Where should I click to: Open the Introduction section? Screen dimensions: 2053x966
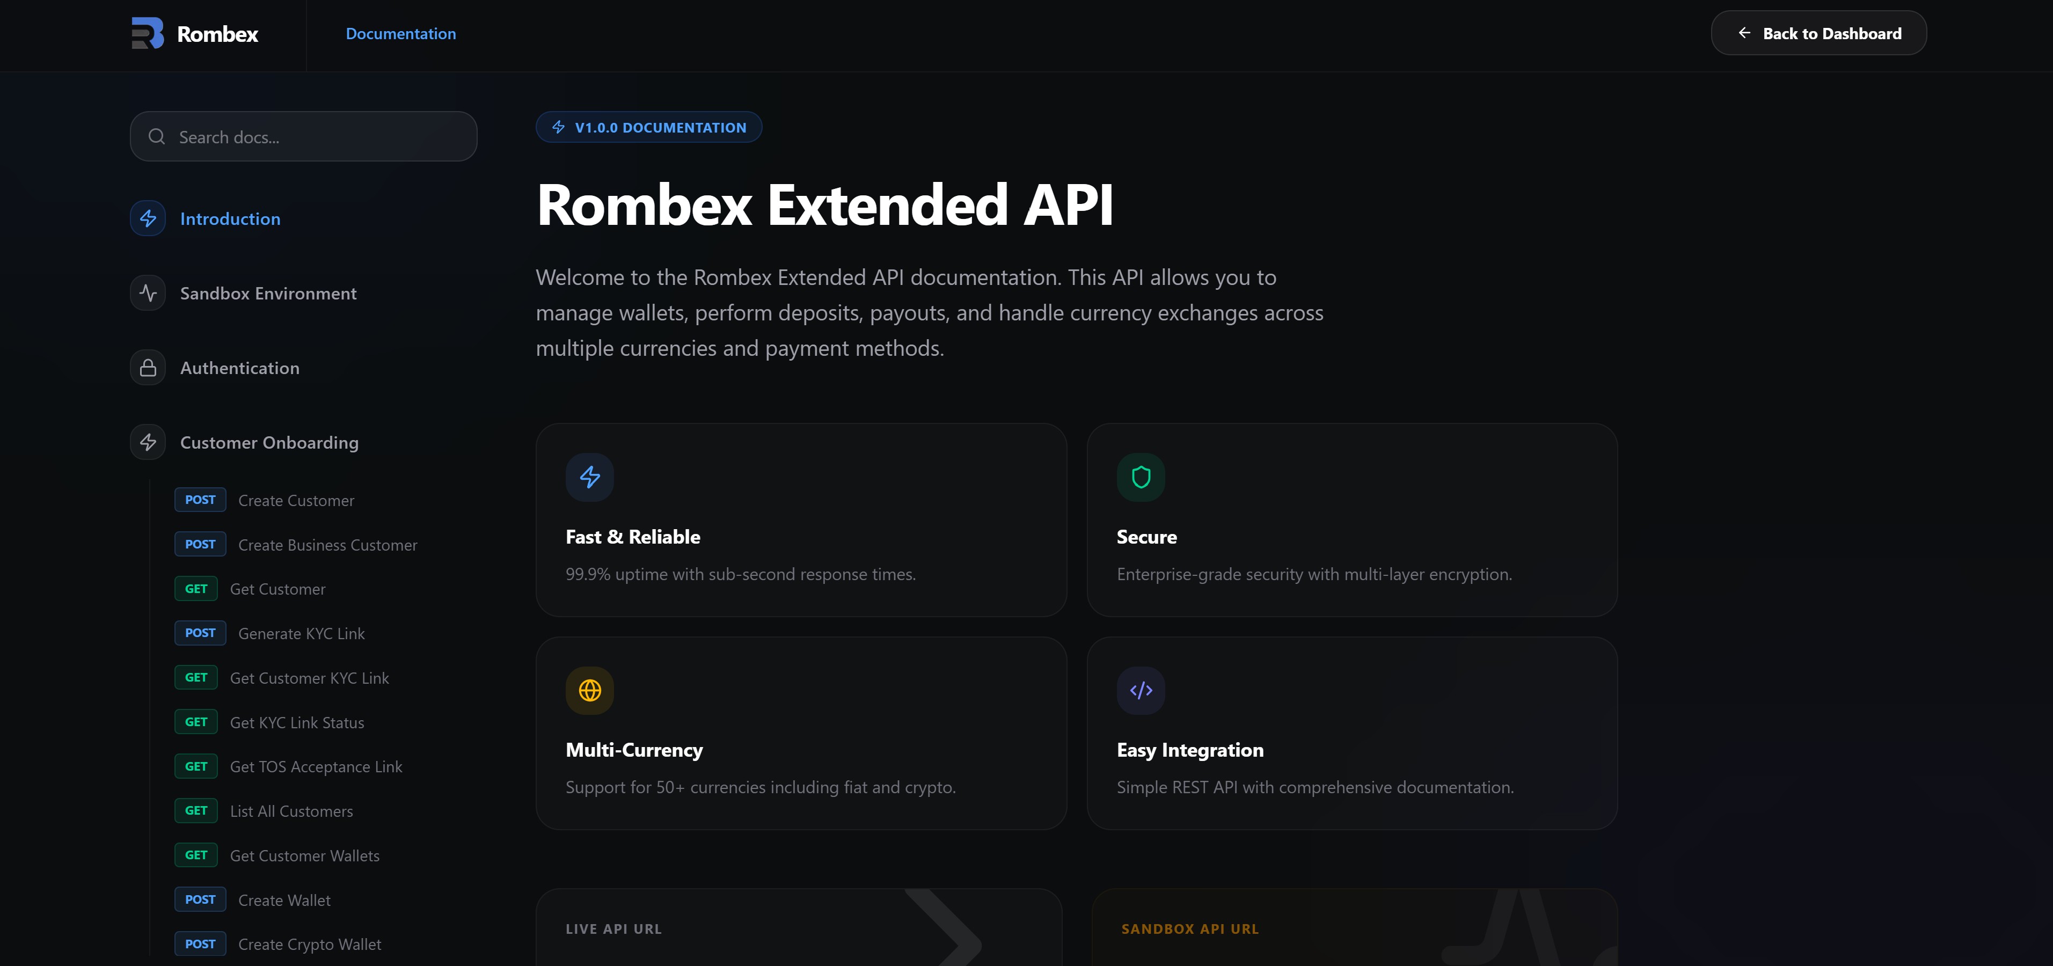(230, 219)
